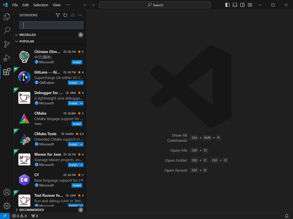Open the Search view in activity bar

[7, 30]
